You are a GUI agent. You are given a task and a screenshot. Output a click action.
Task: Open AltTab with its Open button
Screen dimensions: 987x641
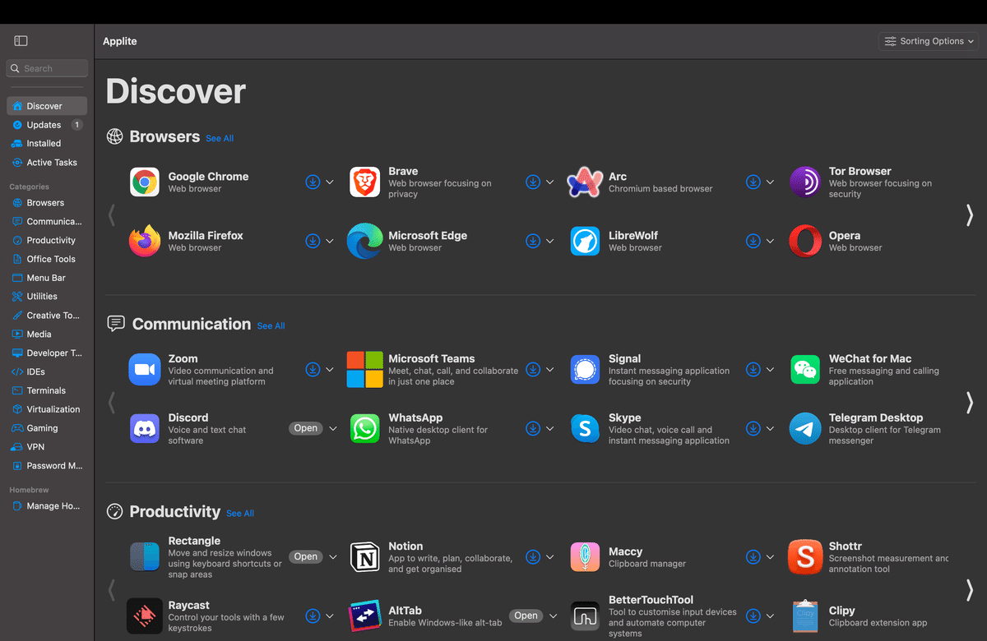526,616
